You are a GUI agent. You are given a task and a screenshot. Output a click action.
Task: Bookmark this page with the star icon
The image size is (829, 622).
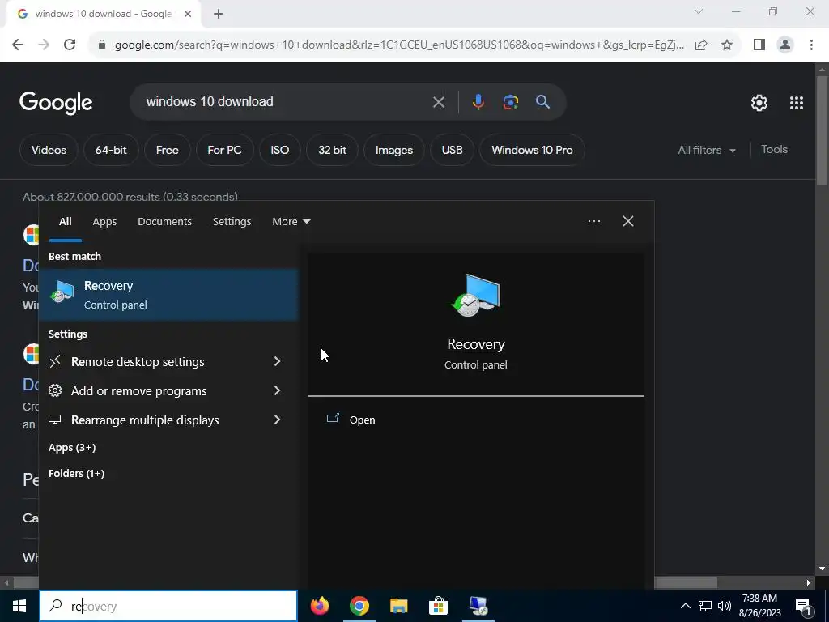tap(727, 45)
